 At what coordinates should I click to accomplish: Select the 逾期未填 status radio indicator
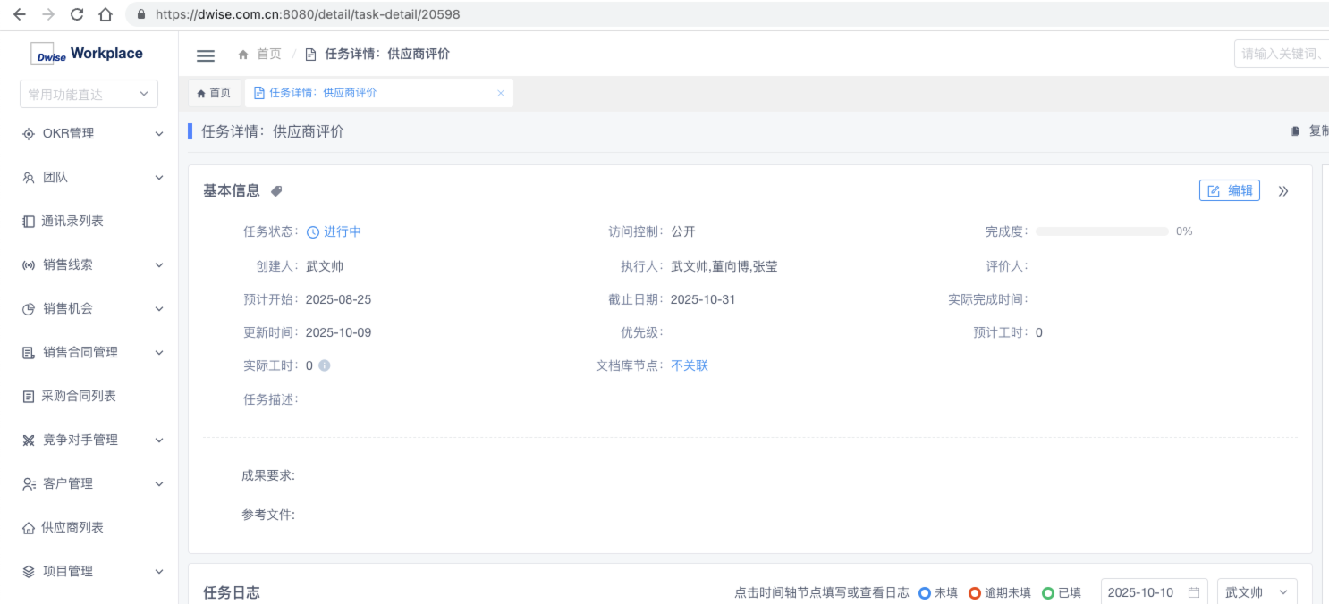pos(975,592)
